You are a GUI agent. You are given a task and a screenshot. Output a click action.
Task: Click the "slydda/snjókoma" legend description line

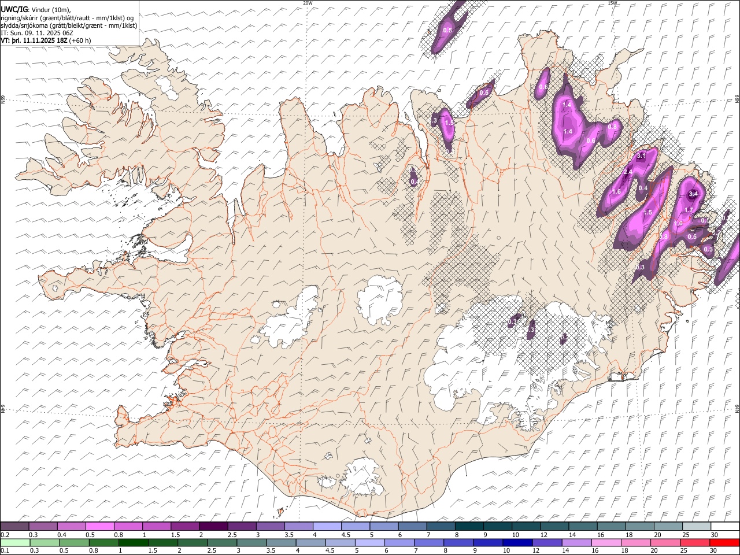point(69,25)
